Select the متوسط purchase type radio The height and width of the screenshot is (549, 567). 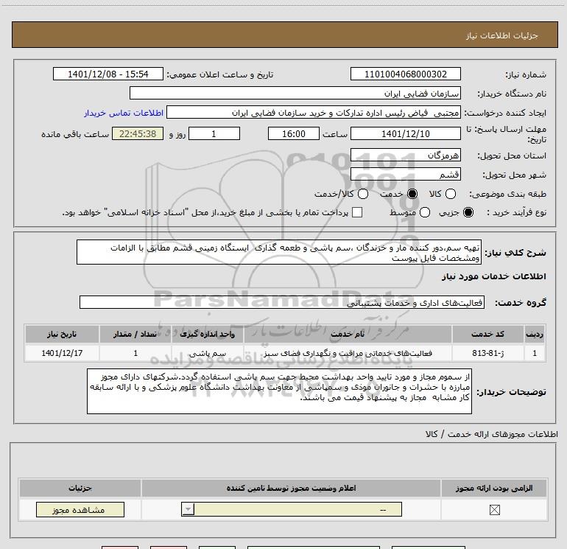point(425,212)
